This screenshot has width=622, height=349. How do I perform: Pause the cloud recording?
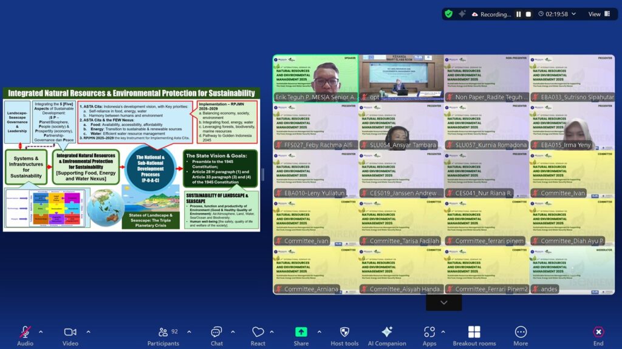coord(519,14)
